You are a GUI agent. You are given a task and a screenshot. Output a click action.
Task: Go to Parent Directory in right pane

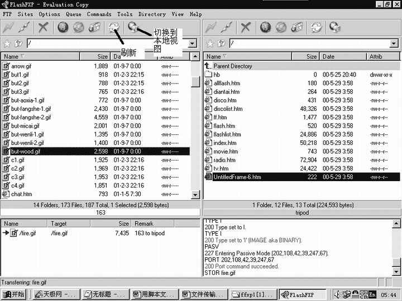(232, 66)
